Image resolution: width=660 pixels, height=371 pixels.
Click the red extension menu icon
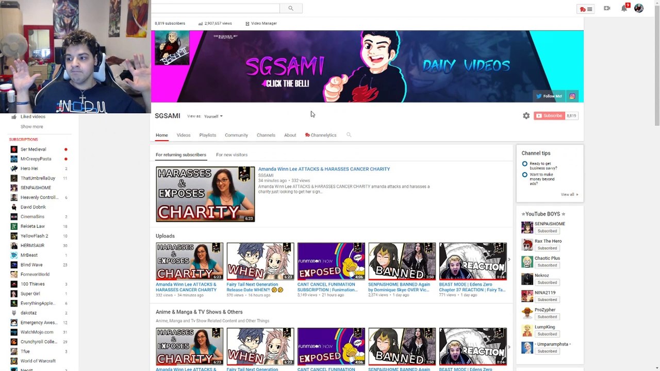(586, 9)
